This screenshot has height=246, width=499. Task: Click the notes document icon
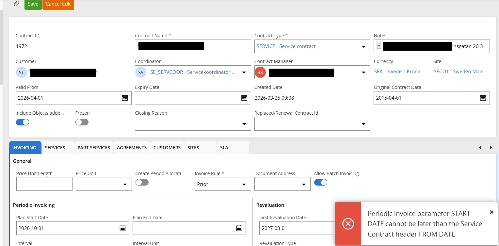tap(379, 46)
